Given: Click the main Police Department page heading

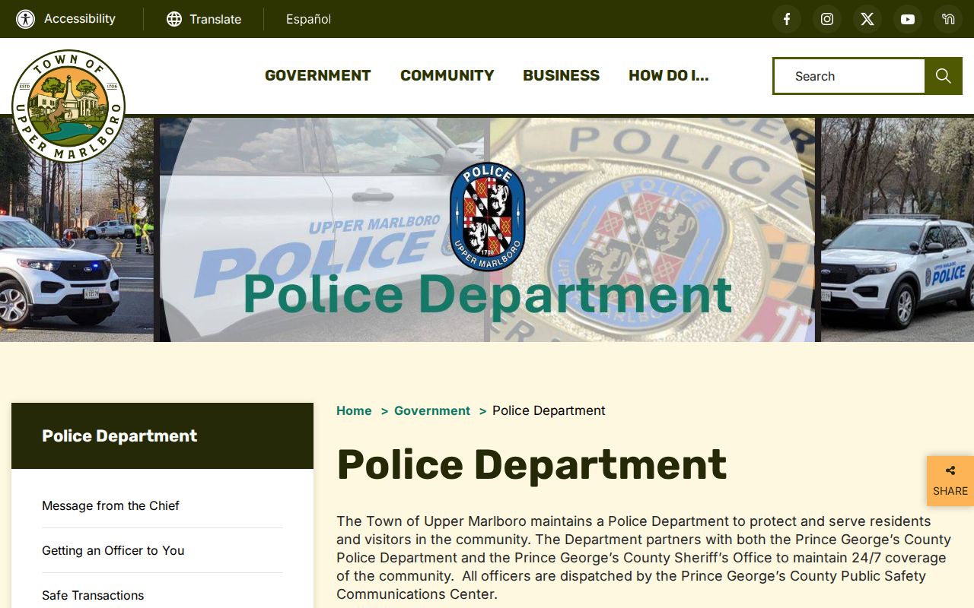Looking at the screenshot, I should click(x=532, y=464).
